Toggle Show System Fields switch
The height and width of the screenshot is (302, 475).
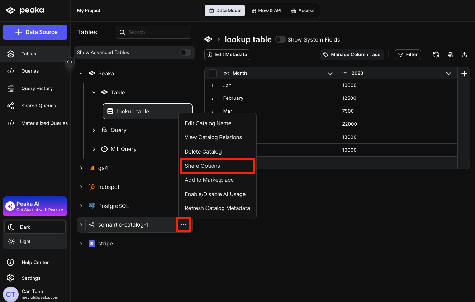[x=280, y=39]
